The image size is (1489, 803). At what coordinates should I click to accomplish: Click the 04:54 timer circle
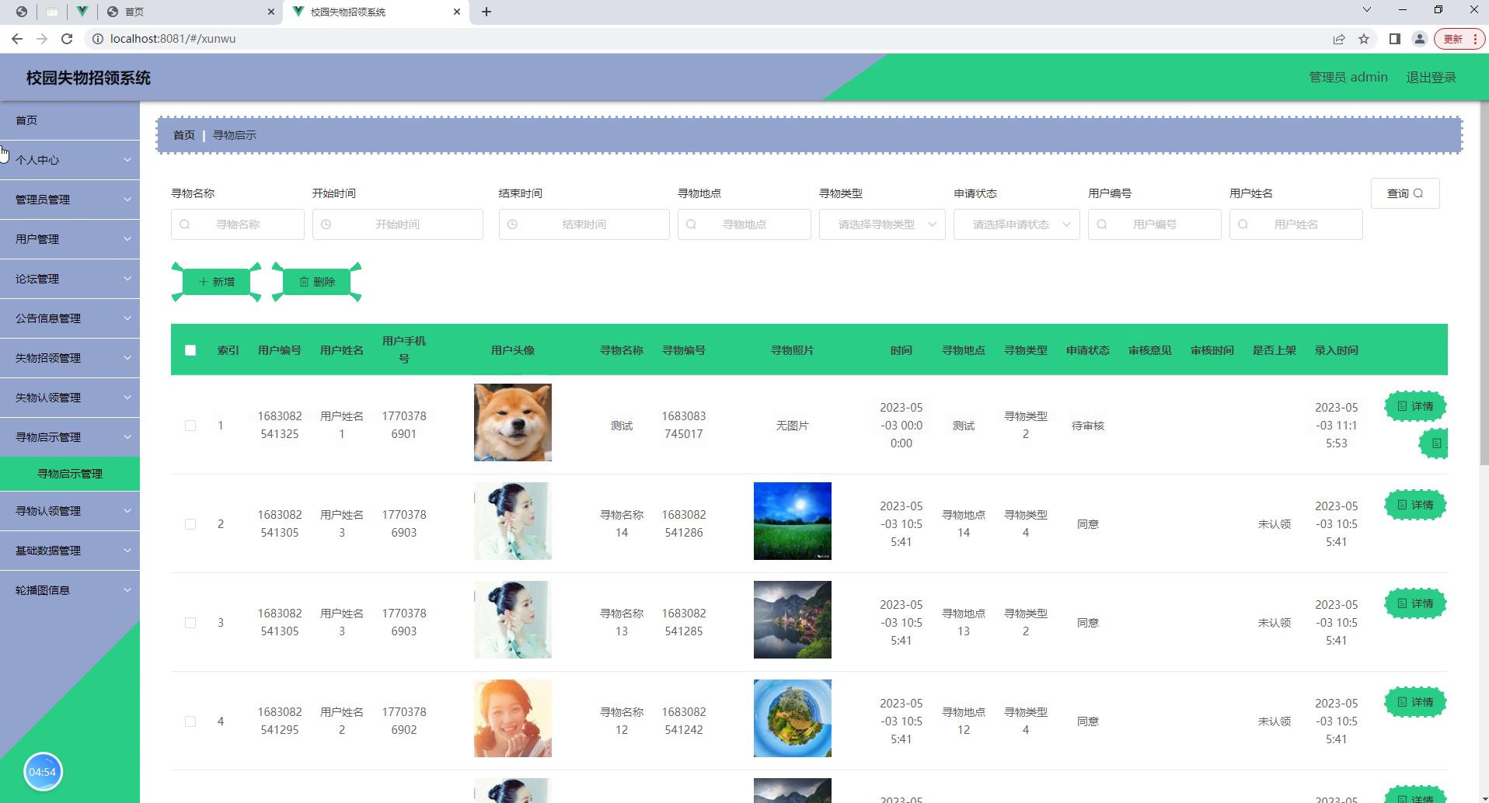coord(43,772)
